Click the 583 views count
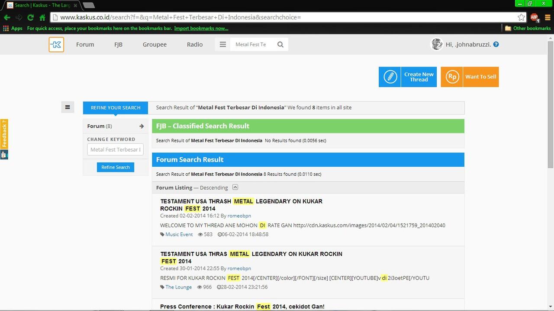The height and width of the screenshot is (311, 554). (x=205, y=234)
